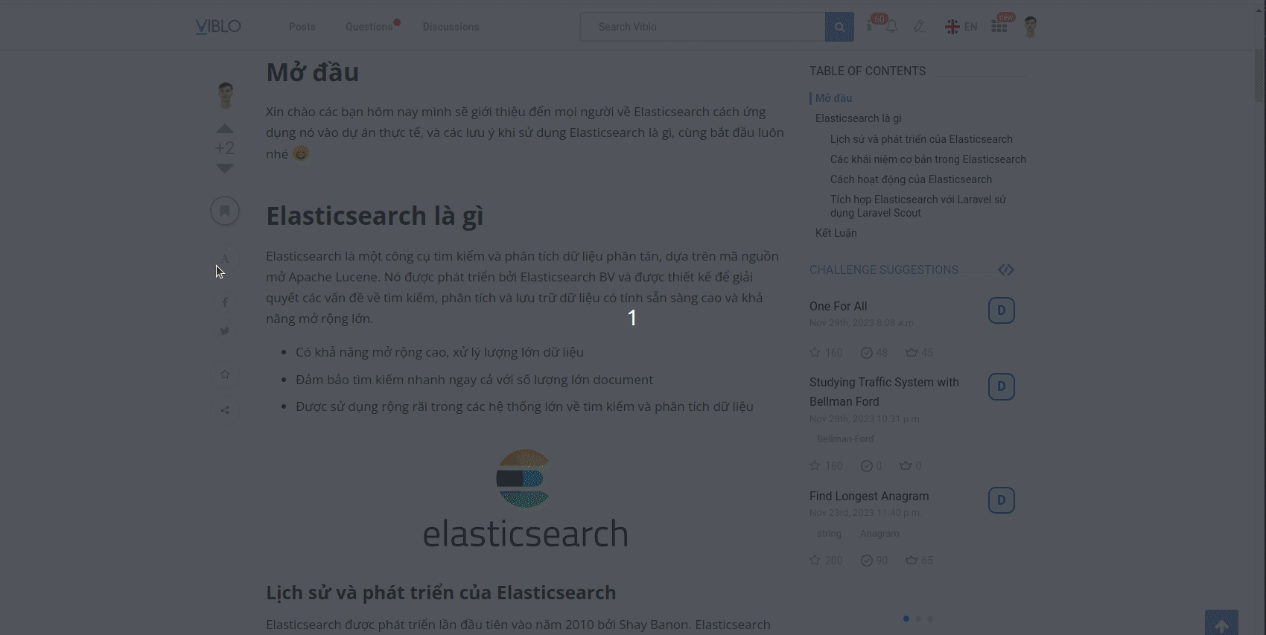
Task: Open the Challenge Suggestions heading link
Action: click(x=884, y=269)
